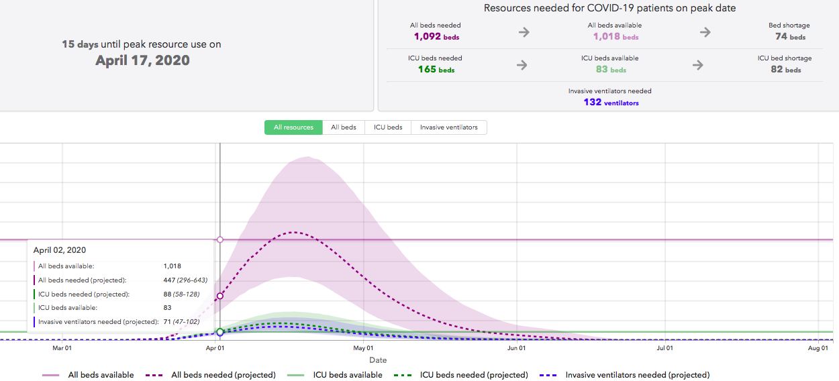Click the 1,092 beds needed value
Viewport: 839px width, 381px height.
[436, 37]
